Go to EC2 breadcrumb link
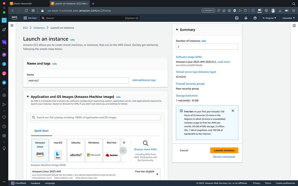The width and height of the screenshot is (298, 186). click(25, 28)
